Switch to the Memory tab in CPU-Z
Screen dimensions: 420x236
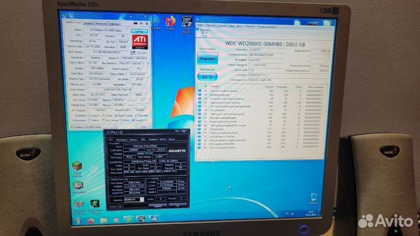134,140
